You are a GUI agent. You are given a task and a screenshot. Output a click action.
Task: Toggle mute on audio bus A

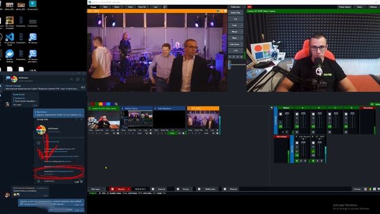click(x=297, y=127)
